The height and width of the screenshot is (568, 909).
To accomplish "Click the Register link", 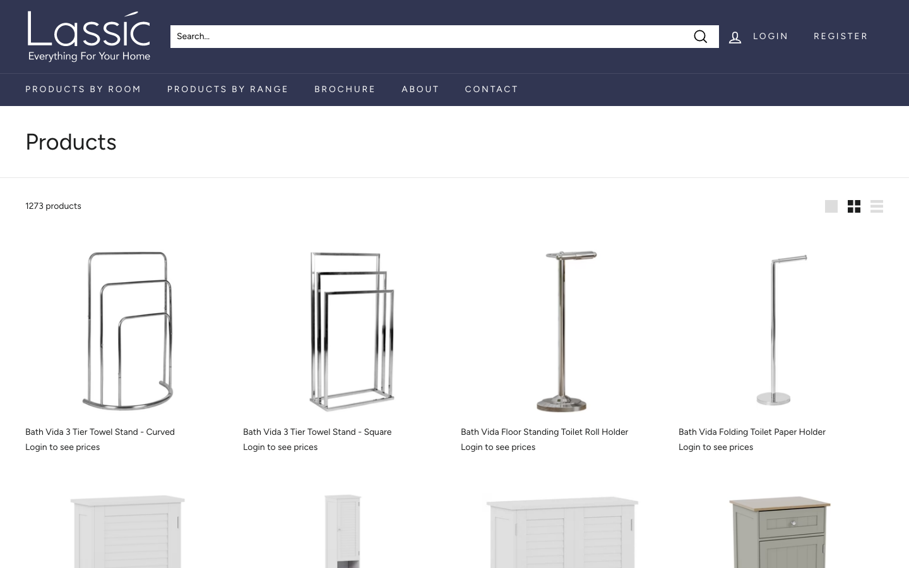I will (841, 37).
